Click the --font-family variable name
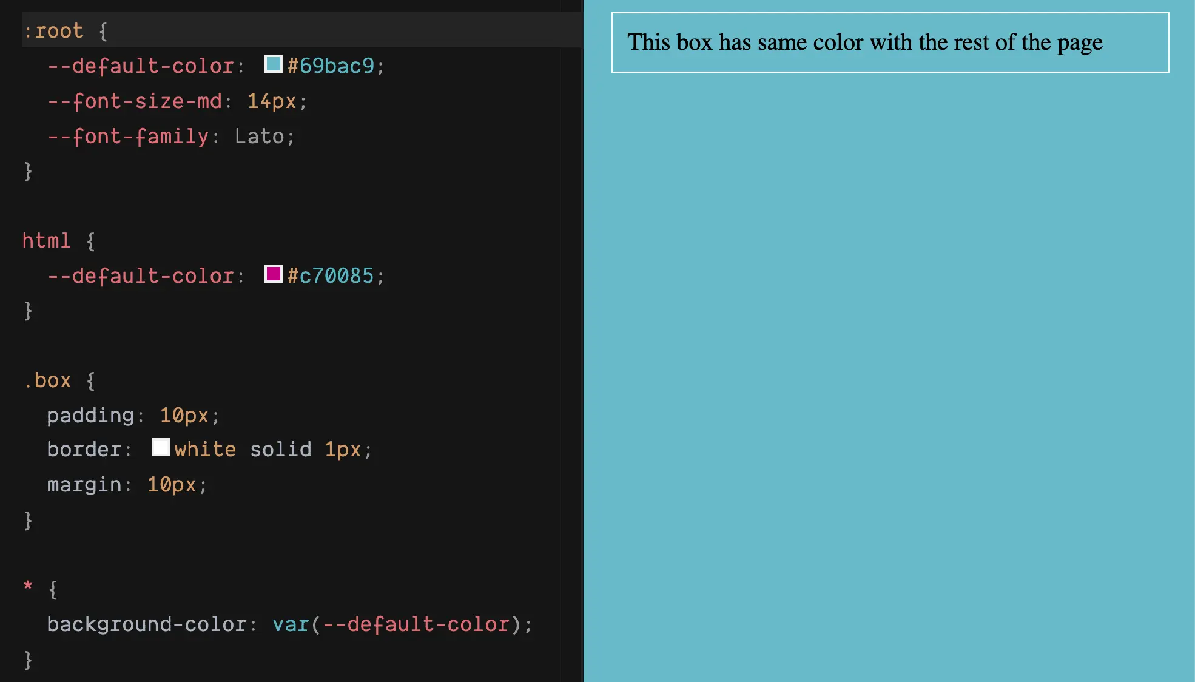Screen dimensions: 1195x682 128,136
